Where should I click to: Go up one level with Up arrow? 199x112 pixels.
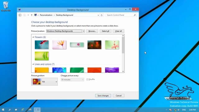pos(32,15)
